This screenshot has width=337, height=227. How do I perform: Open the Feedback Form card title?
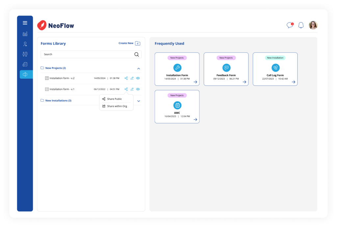coord(226,75)
